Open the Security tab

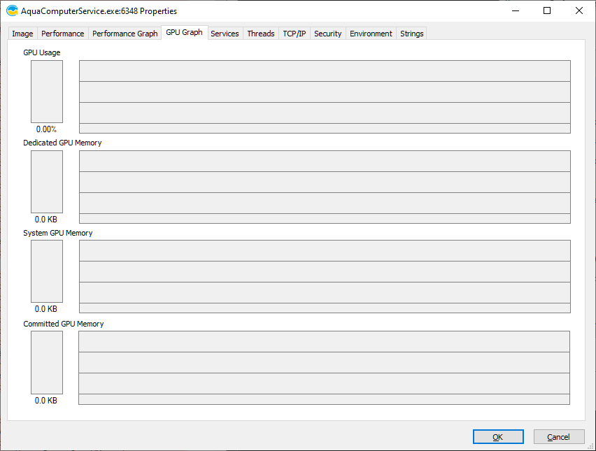(x=327, y=34)
